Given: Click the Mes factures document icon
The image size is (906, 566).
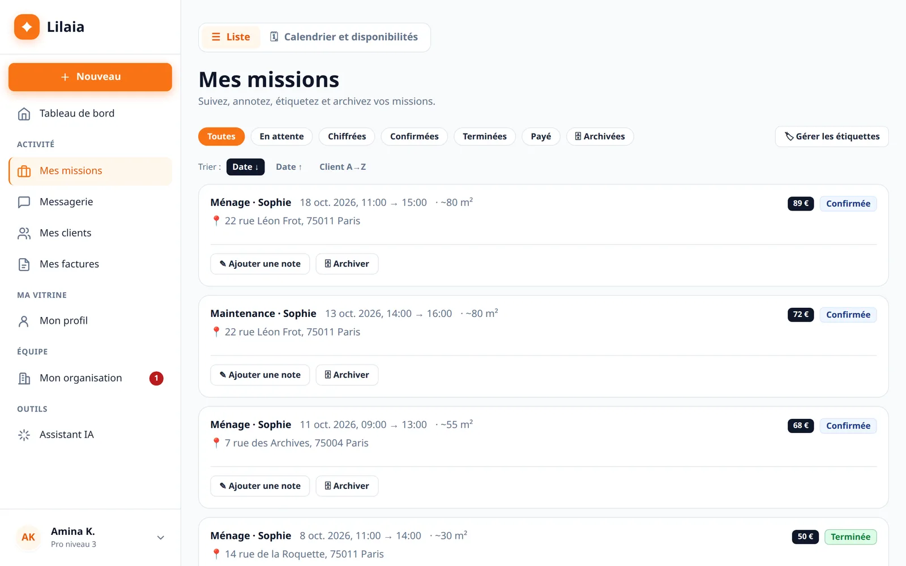Looking at the screenshot, I should pyautogui.click(x=24, y=264).
